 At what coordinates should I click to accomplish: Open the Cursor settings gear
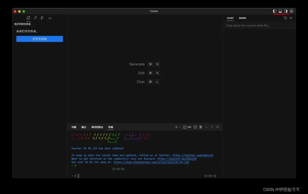click(x=291, y=11)
